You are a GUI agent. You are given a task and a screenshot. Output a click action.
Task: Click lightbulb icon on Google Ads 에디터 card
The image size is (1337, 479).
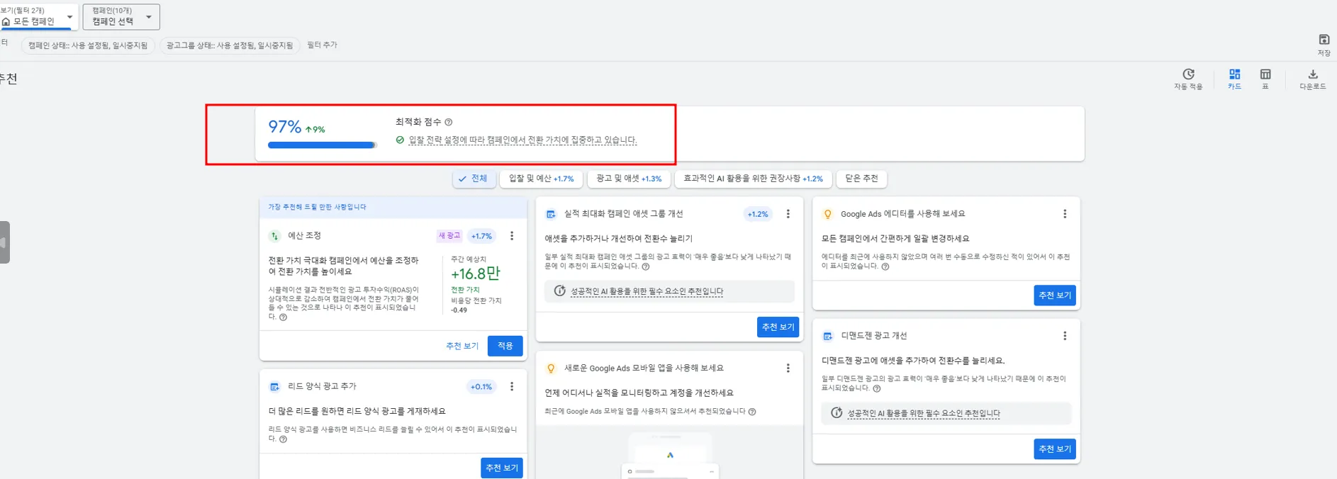(827, 214)
